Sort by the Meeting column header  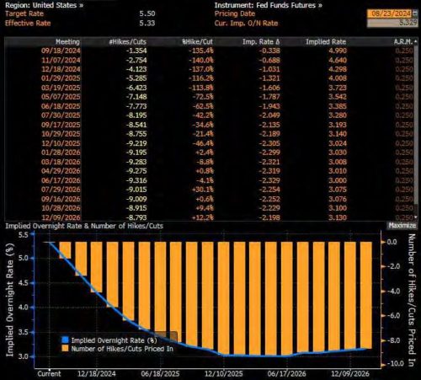(67, 42)
